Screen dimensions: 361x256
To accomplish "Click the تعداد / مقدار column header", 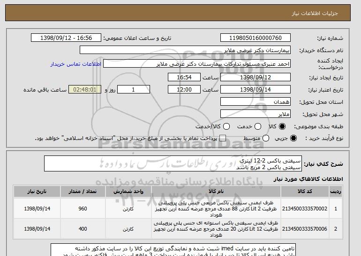I will point(83,192).
